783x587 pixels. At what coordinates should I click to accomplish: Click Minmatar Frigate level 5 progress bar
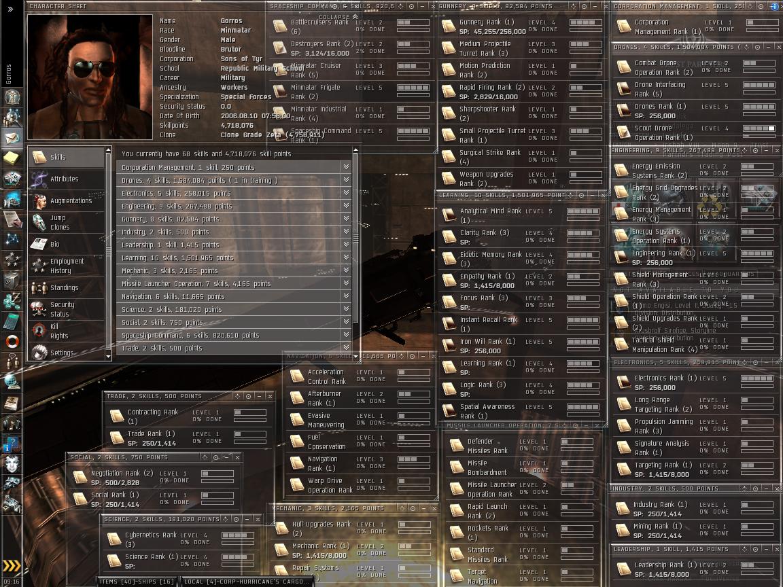413,88
